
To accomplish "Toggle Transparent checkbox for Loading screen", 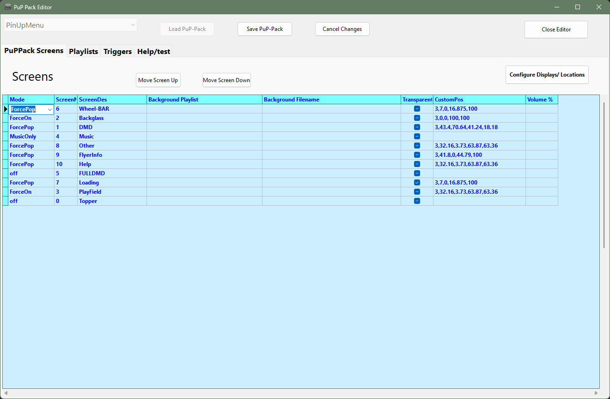I will tap(417, 183).
